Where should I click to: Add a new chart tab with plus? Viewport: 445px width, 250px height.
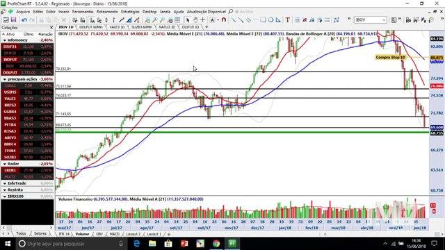(x=207, y=27)
